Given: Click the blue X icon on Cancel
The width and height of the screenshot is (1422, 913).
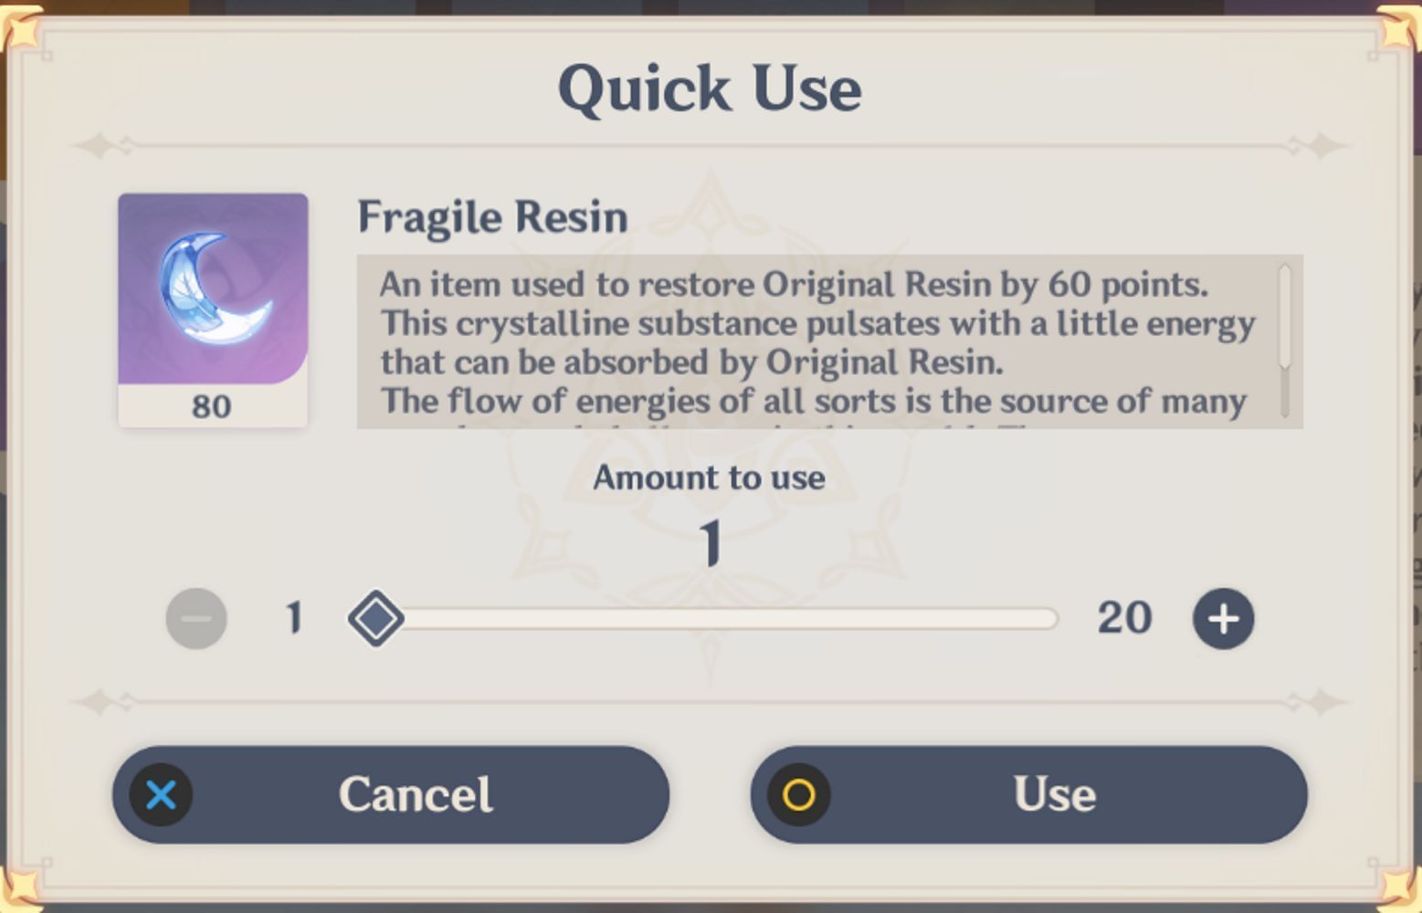Looking at the screenshot, I should tap(162, 794).
